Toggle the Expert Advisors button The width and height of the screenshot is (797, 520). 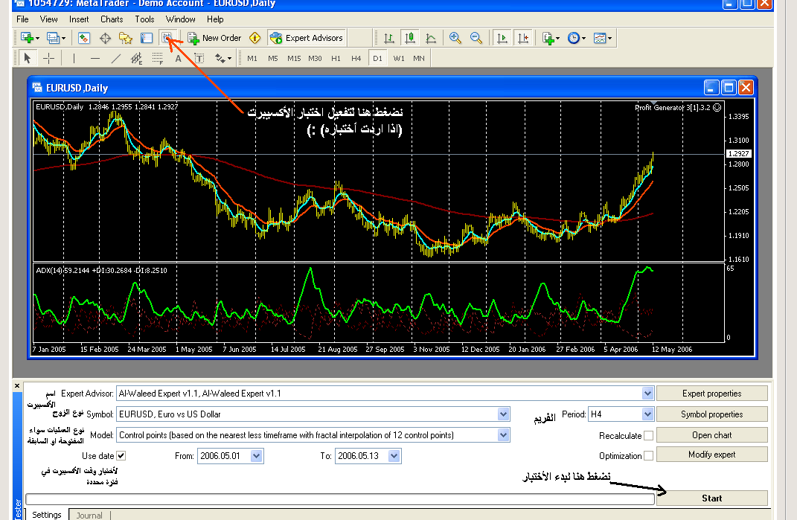(x=307, y=38)
